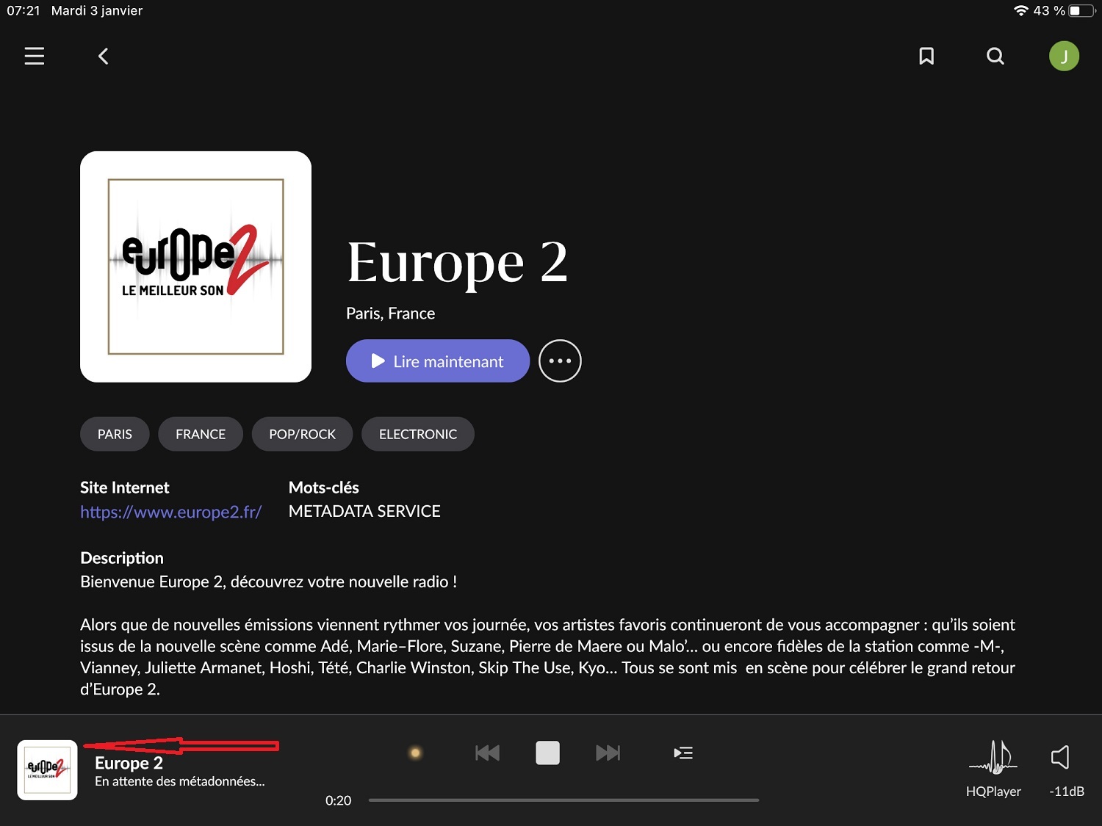Open the bookmarks icon
1102x826 pixels.
coord(926,56)
